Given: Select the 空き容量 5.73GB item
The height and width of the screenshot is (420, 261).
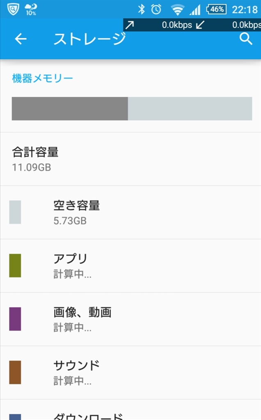Looking at the screenshot, I should pyautogui.click(x=76, y=212).
